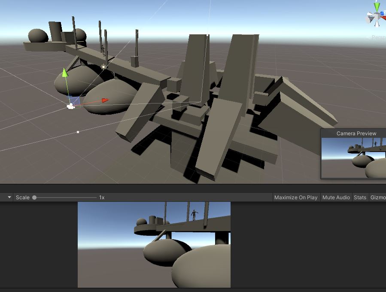Viewport: 386px width, 292px height.
Task: Open the Gizmos menu in Game toolbar
Action: [x=378, y=198]
